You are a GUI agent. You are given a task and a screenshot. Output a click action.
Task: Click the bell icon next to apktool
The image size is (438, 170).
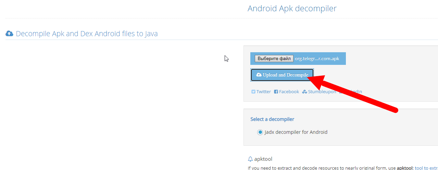point(250,159)
